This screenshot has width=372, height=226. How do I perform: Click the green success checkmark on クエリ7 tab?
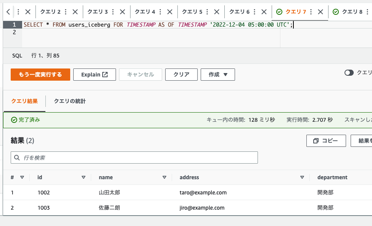click(x=279, y=12)
